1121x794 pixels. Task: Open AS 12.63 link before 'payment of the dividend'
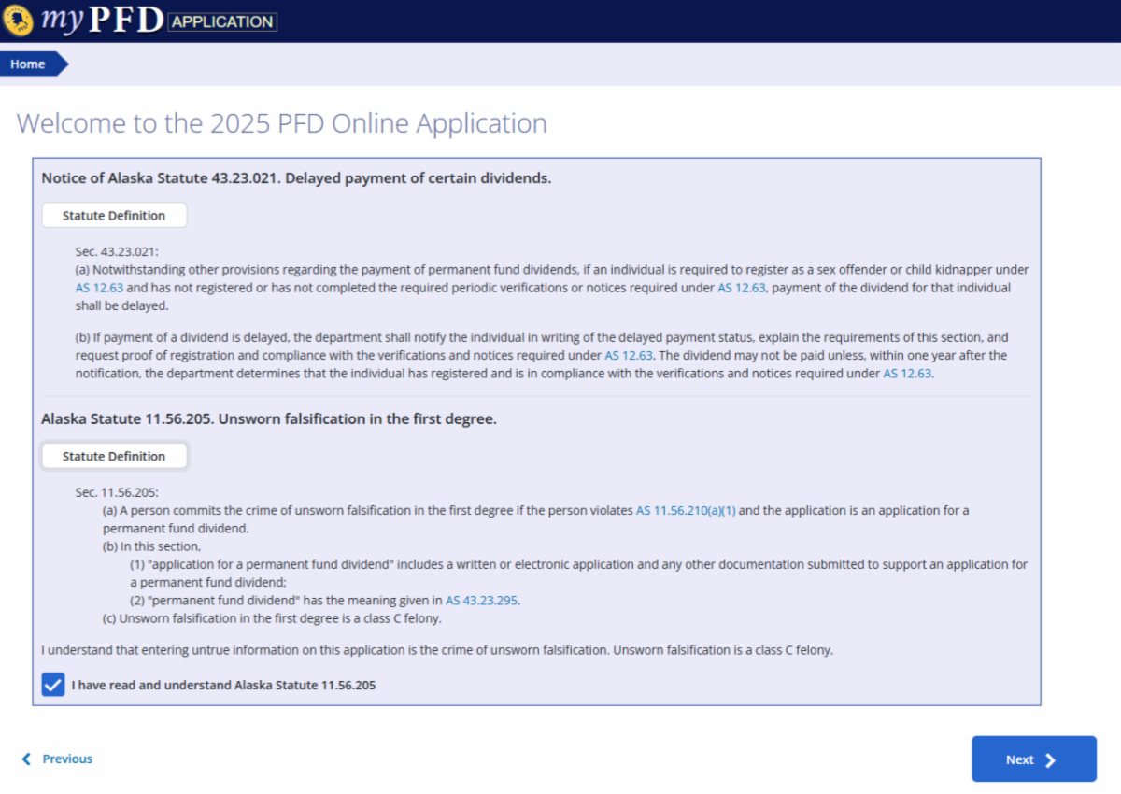741,288
